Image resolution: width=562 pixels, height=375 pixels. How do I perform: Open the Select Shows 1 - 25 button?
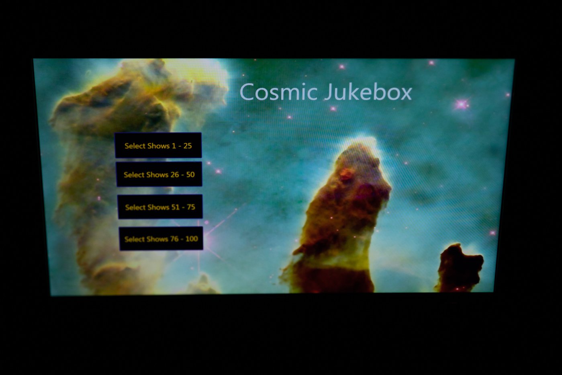pos(158,145)
